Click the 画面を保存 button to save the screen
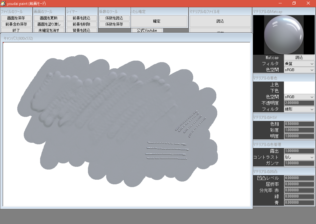 click(x=17, y=18)
